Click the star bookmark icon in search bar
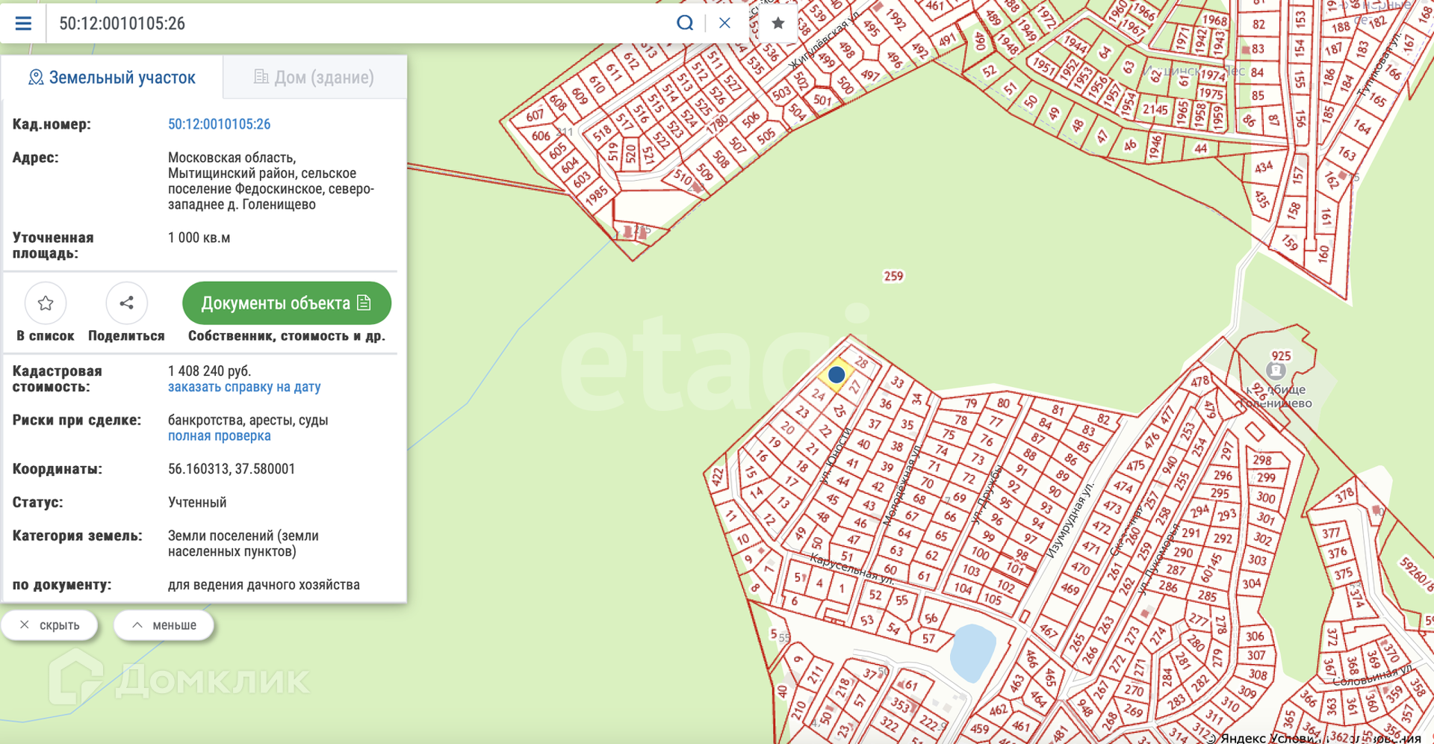The width and height of the screenshot is (1434, 744). pyautogui.click(x=777, y=23)
